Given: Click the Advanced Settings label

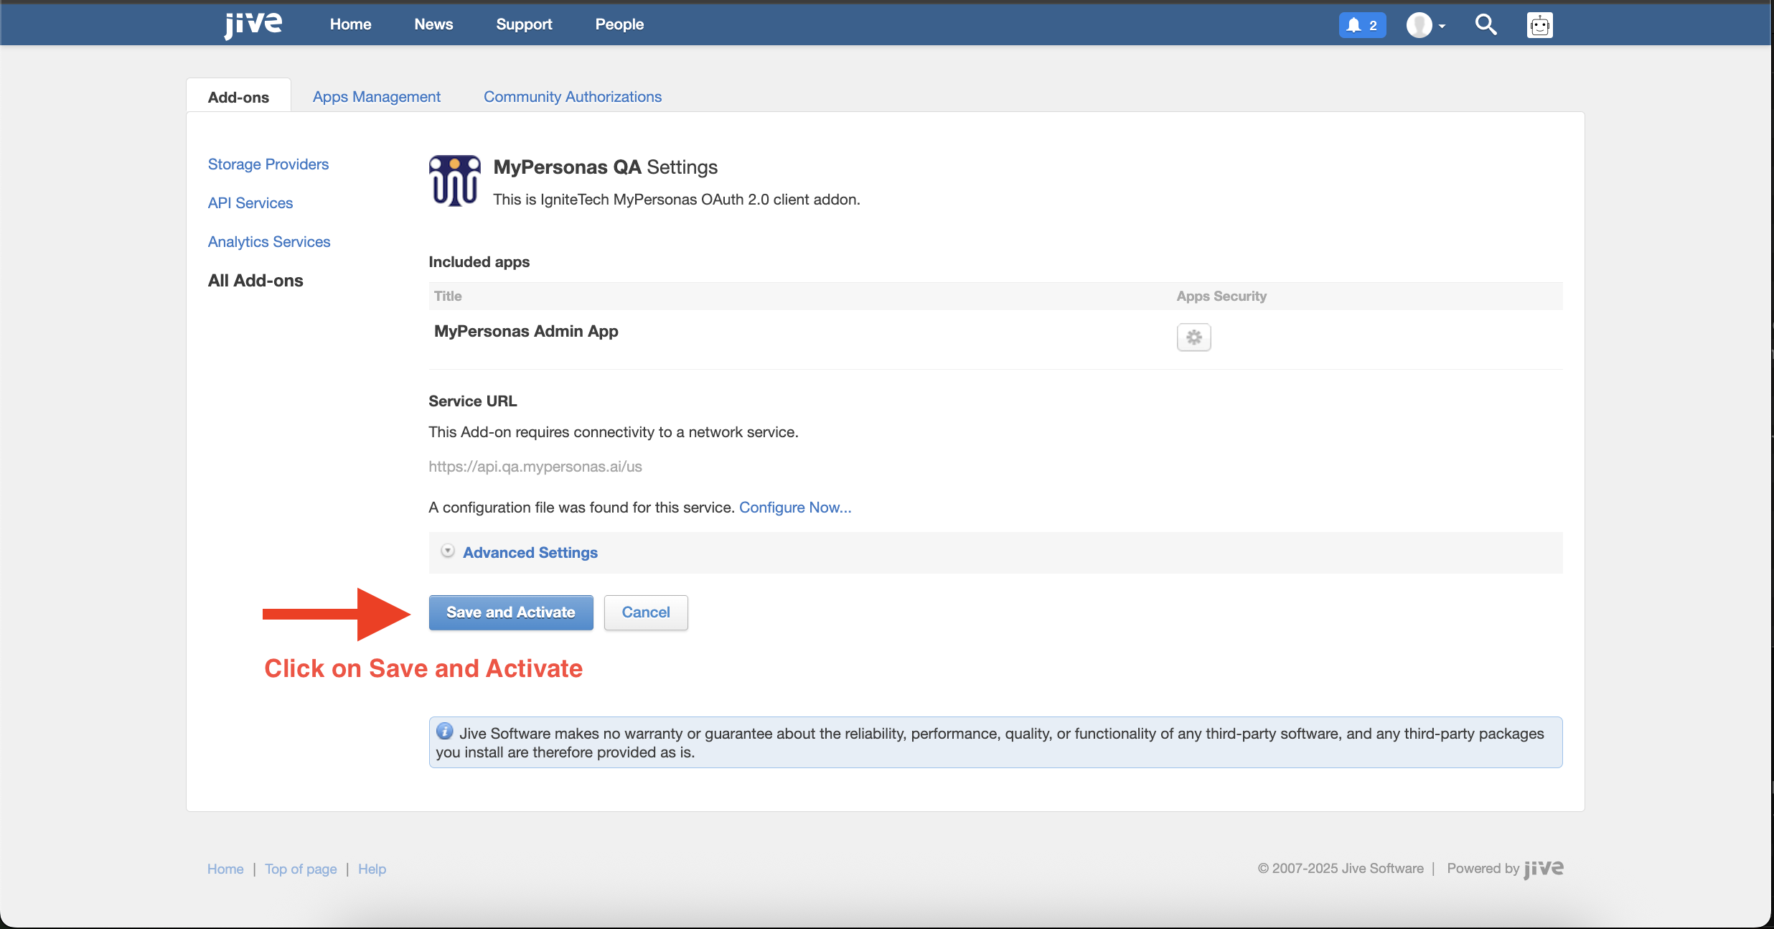Looking at the screenshot, I should pyautogui.click(x=530, y=553).
